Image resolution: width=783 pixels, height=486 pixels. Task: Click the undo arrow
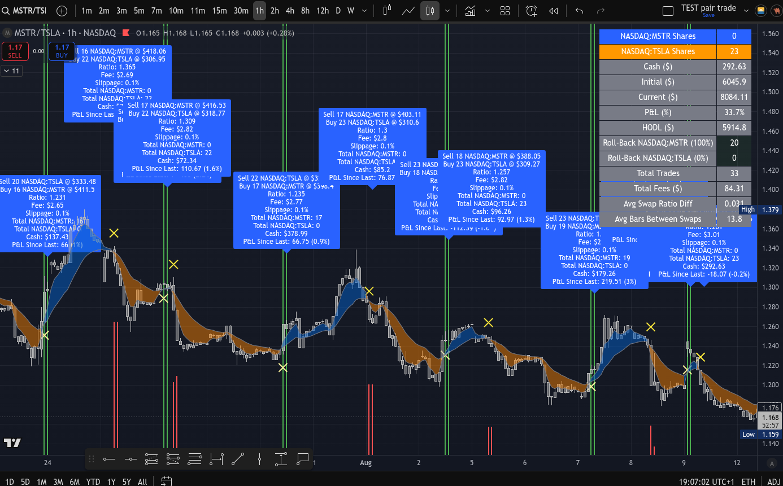pos(579,10)
